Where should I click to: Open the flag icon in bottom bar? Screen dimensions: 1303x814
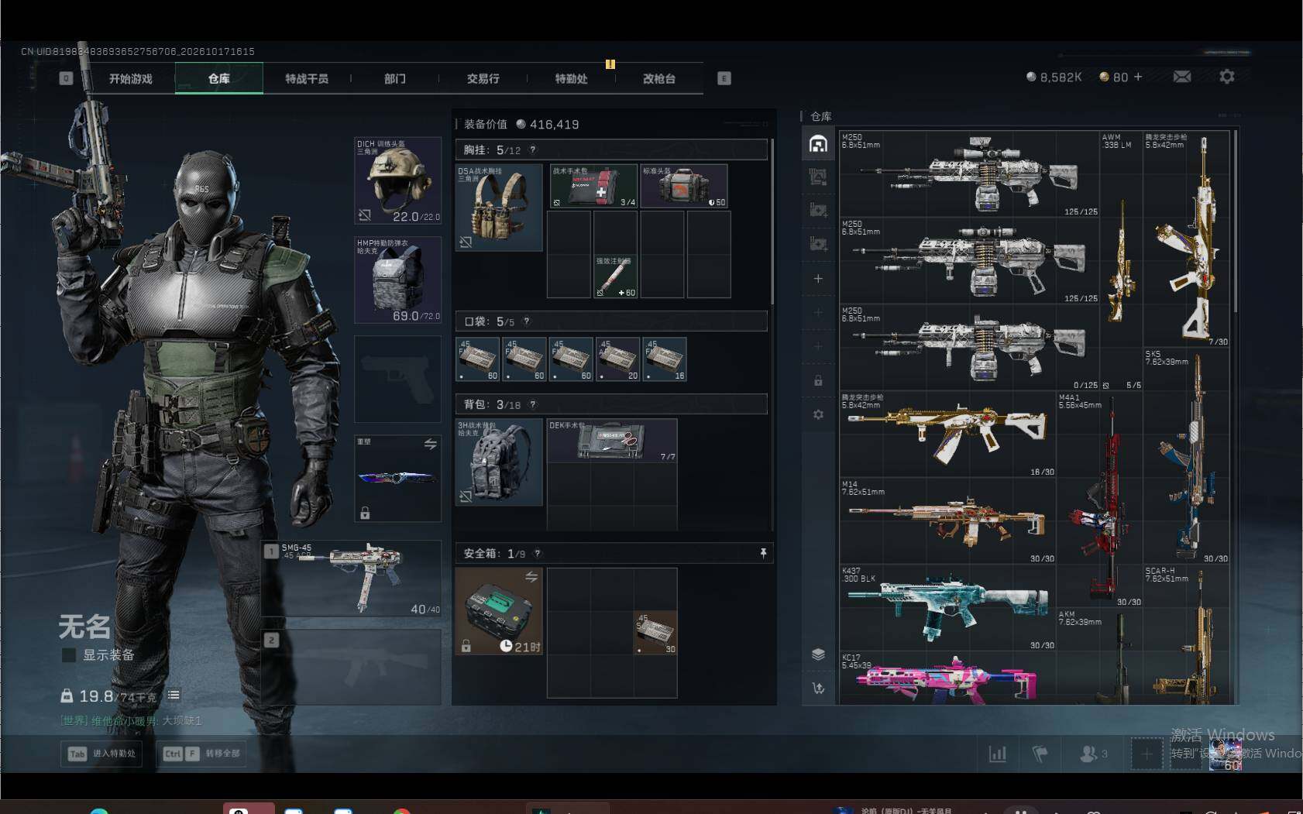click(1040, 754)
